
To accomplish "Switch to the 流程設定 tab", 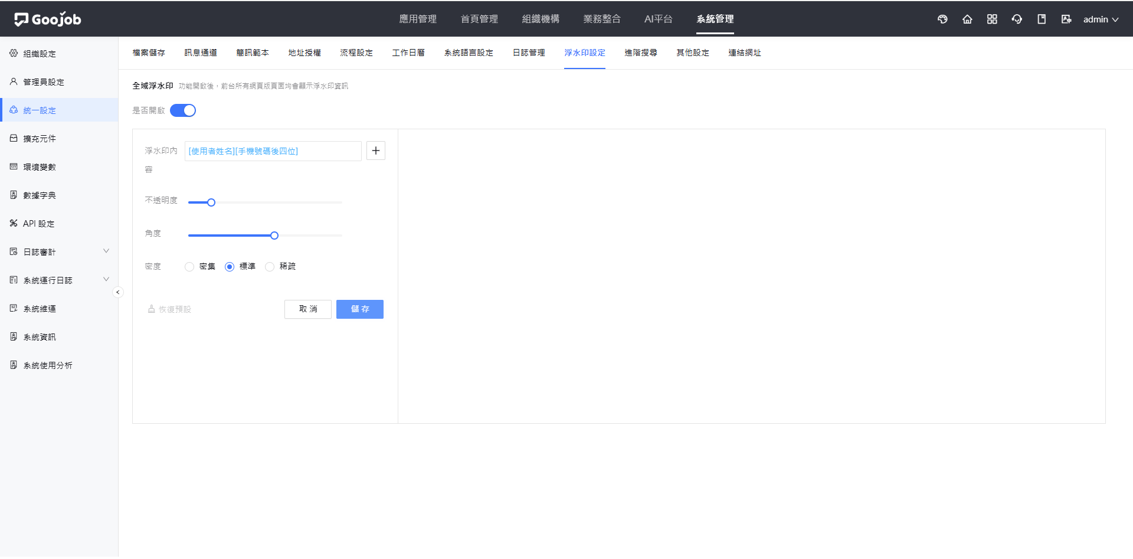I will [356, 53].
